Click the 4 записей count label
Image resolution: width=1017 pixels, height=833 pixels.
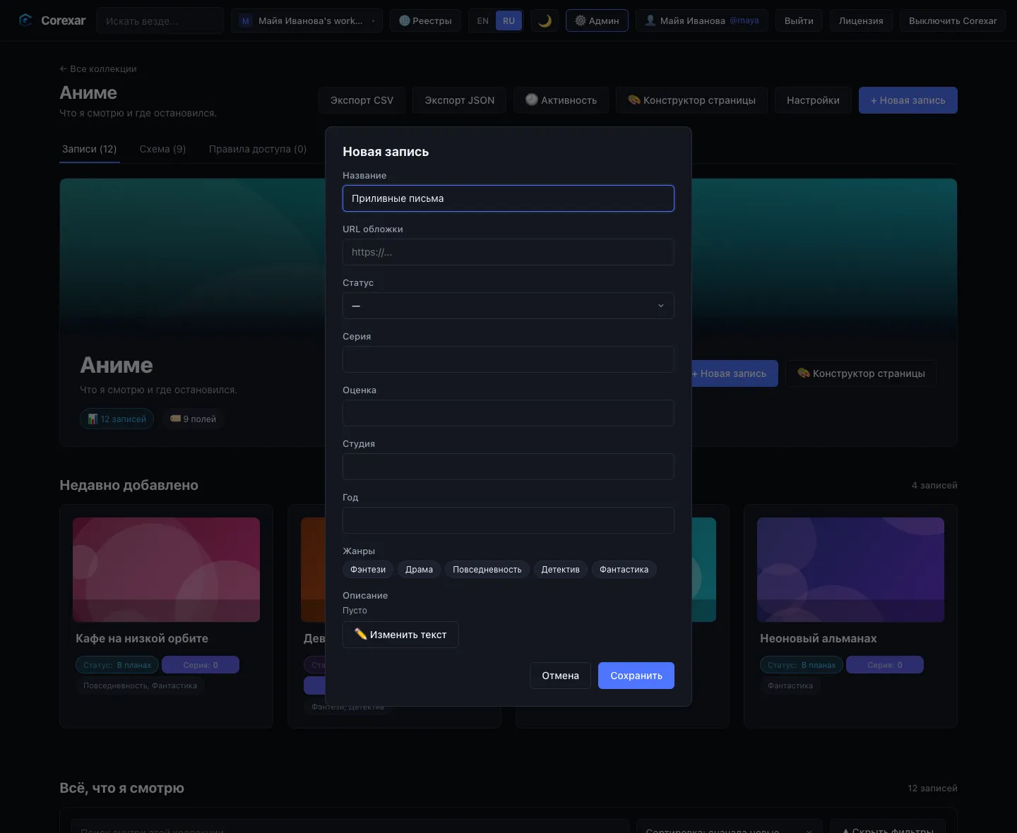click(x=934, y=485)
